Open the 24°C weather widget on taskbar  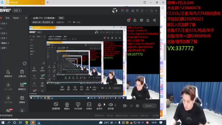106,122
